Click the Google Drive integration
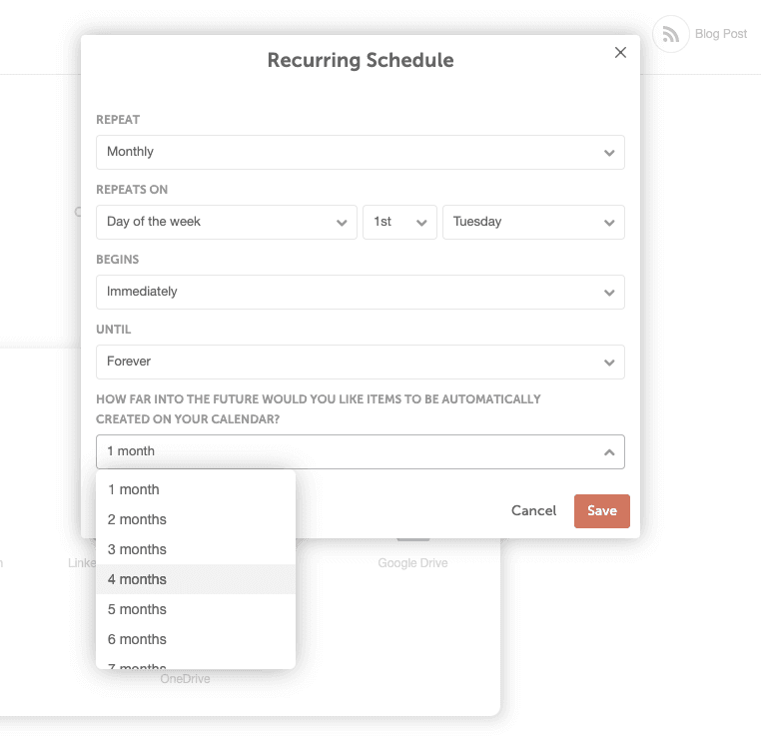 (x=412, y=562)
